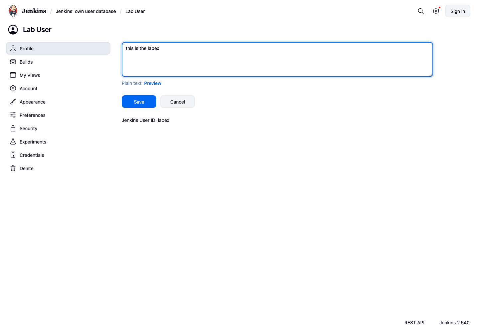Open the Manage Jenkins gear icon

click(436, 11)
